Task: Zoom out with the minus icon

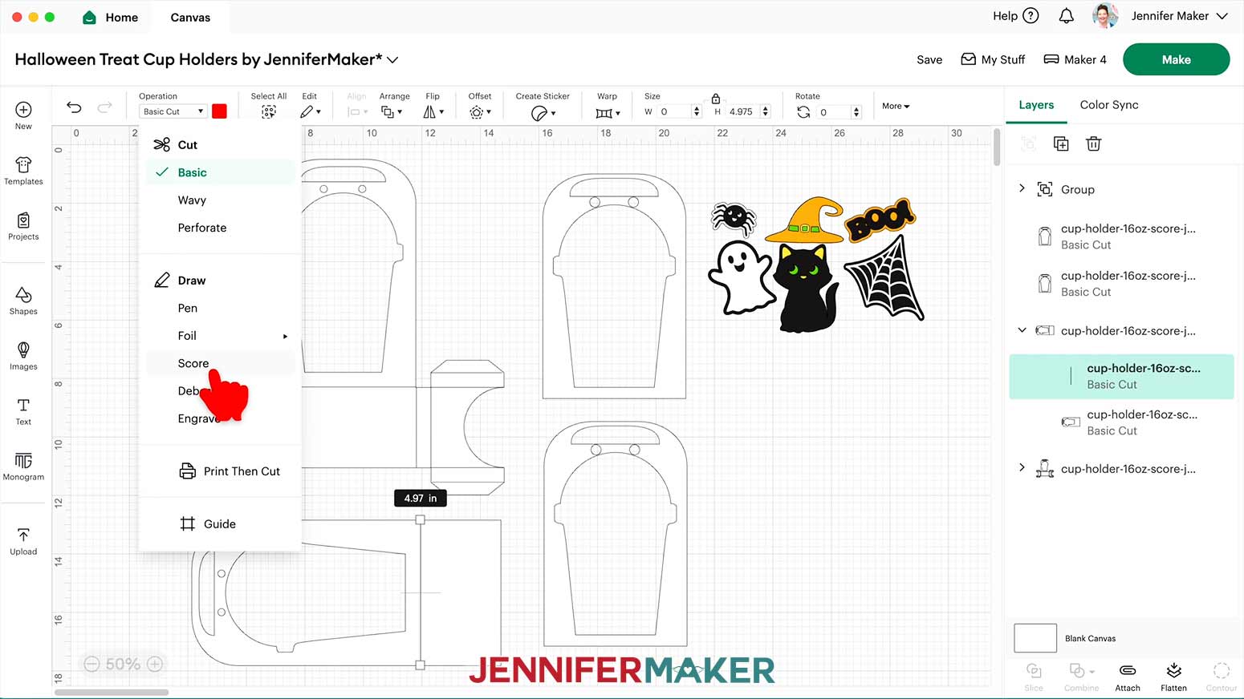Action: tap(91, 664)
